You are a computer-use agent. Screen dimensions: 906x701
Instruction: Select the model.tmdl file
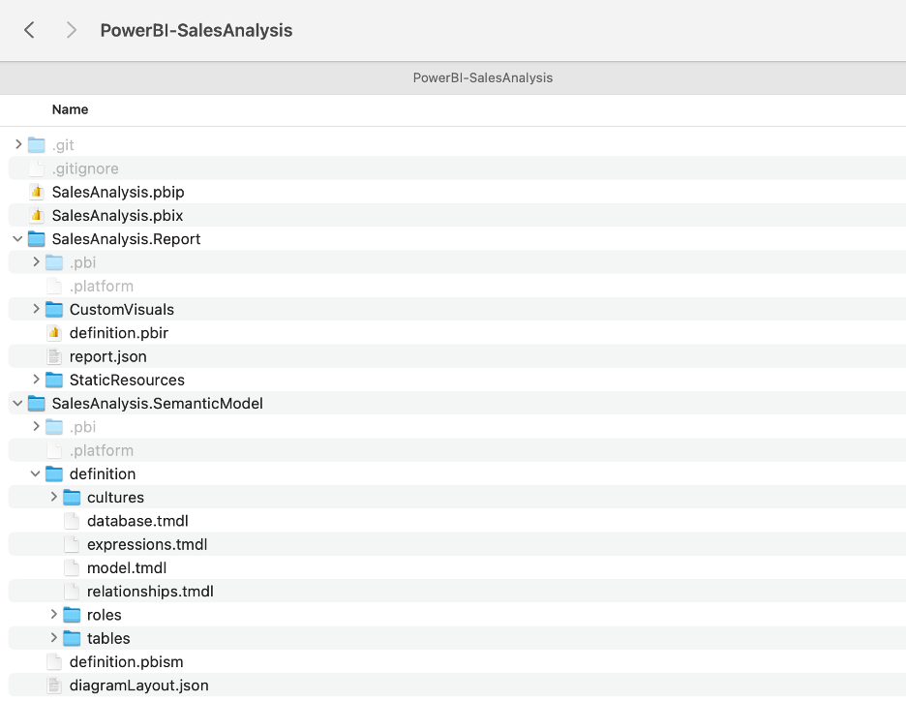(127, 568)
